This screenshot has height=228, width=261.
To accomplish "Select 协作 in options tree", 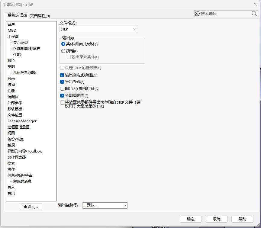I will (11, 169).
